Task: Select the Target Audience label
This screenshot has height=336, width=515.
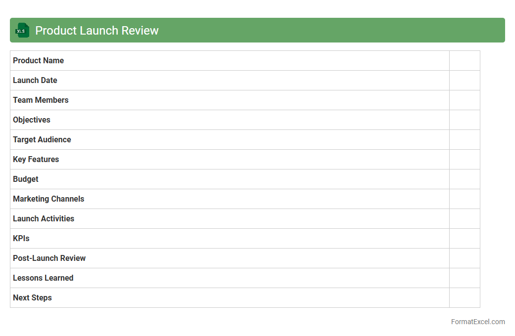Action: click(42, 140)
